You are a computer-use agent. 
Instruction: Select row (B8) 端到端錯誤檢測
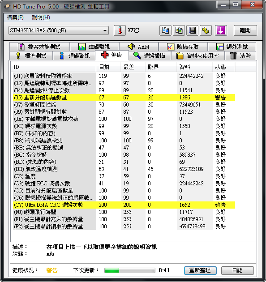(124, 141)
